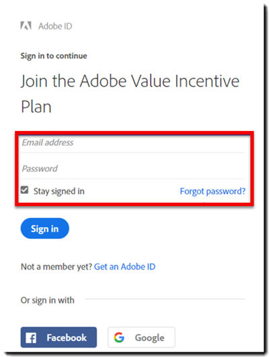Click the "Adobe ID" header text

pyautogui.click(x=55, y=26)
